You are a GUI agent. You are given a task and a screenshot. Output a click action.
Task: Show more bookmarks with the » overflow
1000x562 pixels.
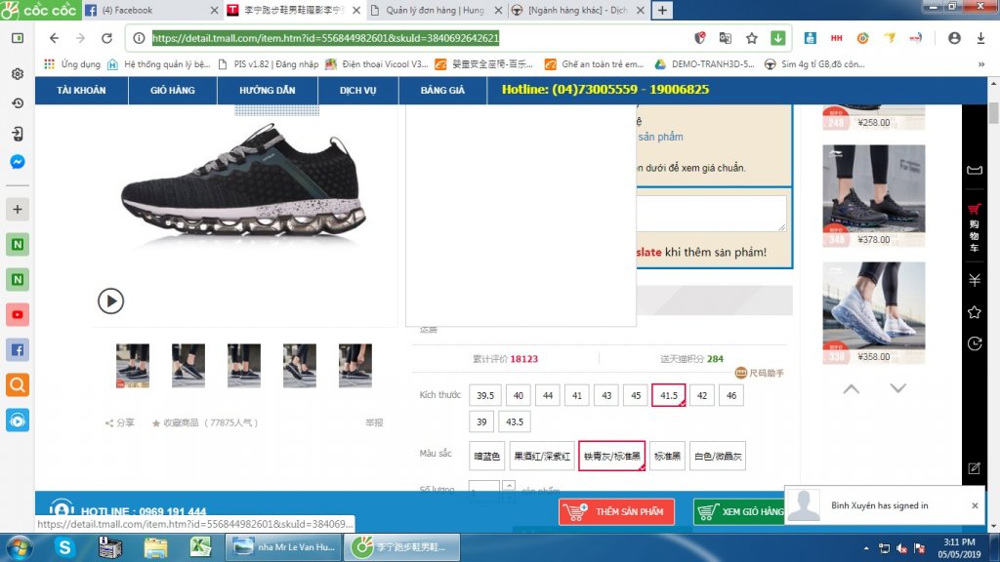(x=980, y=64)
